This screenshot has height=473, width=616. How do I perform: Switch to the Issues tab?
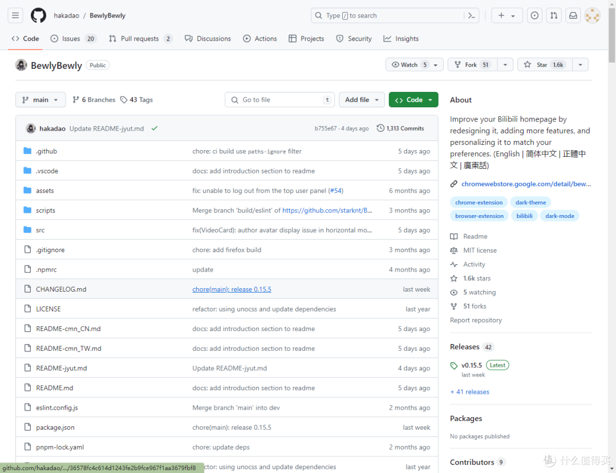pyautogui.click(x=74, y=38)
